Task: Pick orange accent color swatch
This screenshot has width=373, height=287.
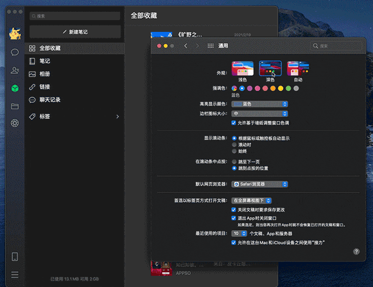Action: (273, 89)
